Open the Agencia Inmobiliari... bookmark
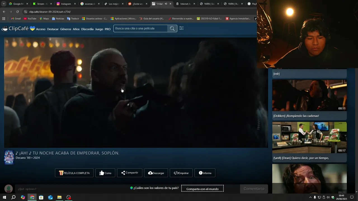Image resolution: width=358 pixels, height=201 pixels. pos(238,19)
